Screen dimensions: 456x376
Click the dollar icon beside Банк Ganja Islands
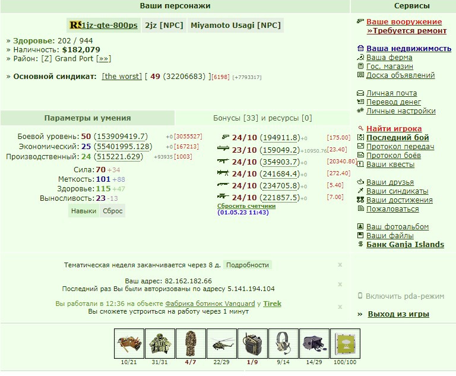tap(360, 244)
